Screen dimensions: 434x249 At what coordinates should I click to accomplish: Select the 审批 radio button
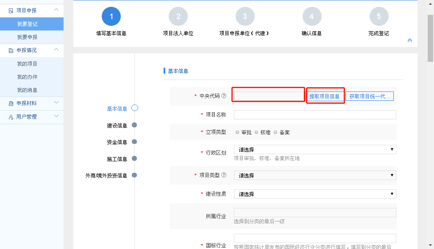tap(237, 133)
